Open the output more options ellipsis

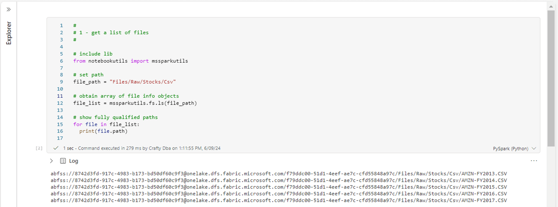pyautogui.click(x=533, y=161)
